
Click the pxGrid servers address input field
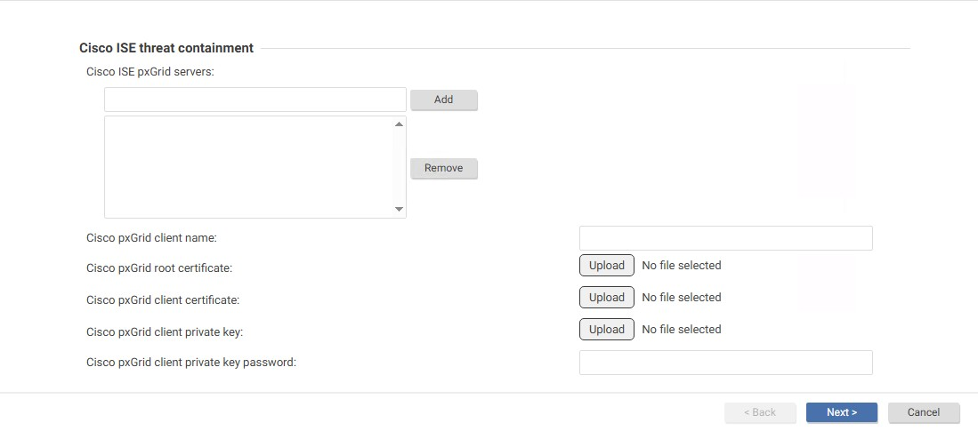pos(255,100)
